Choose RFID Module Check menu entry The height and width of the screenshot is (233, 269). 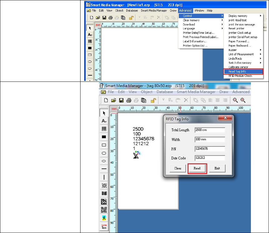coord(244,76)
